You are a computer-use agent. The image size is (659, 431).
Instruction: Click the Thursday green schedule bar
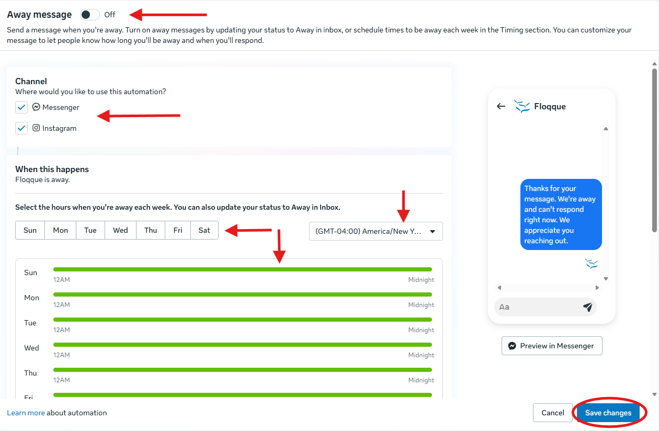(x=243, y=370)
